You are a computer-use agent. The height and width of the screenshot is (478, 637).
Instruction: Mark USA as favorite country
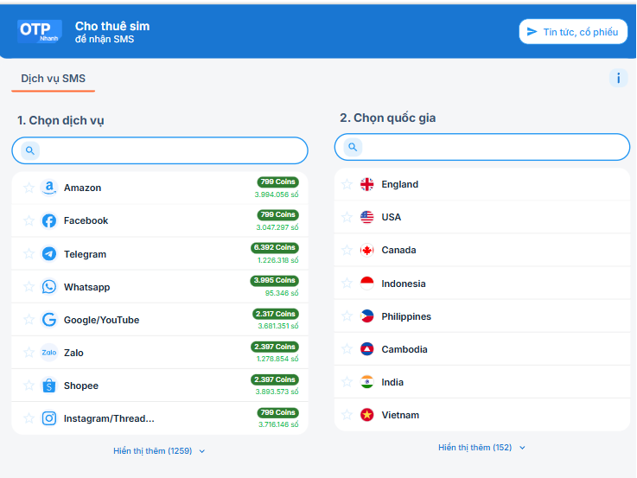(347, 217)
